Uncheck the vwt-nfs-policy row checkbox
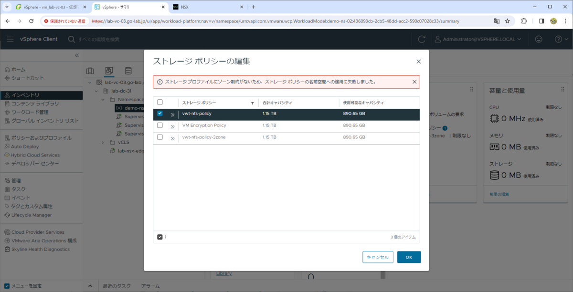Viewport: 573px width, 292px height. 160,114
